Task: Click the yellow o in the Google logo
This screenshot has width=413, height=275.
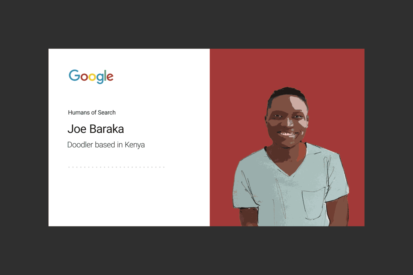Action: 92,77
